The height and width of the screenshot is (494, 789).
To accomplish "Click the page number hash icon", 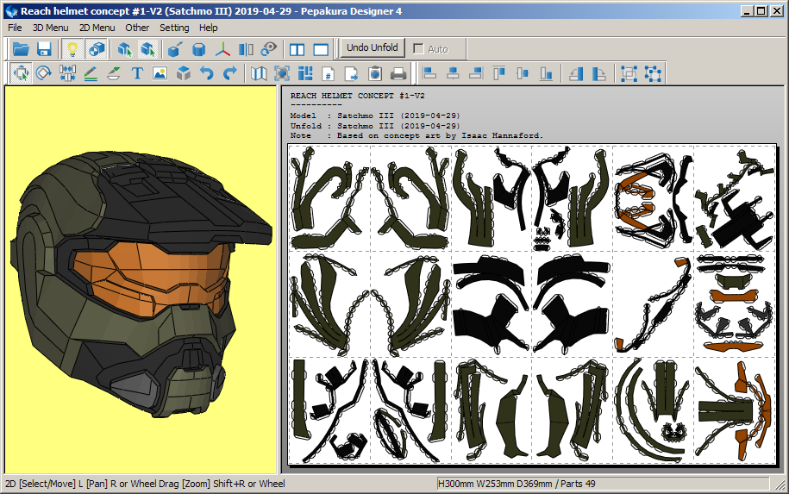I will (x=328, y=73).
